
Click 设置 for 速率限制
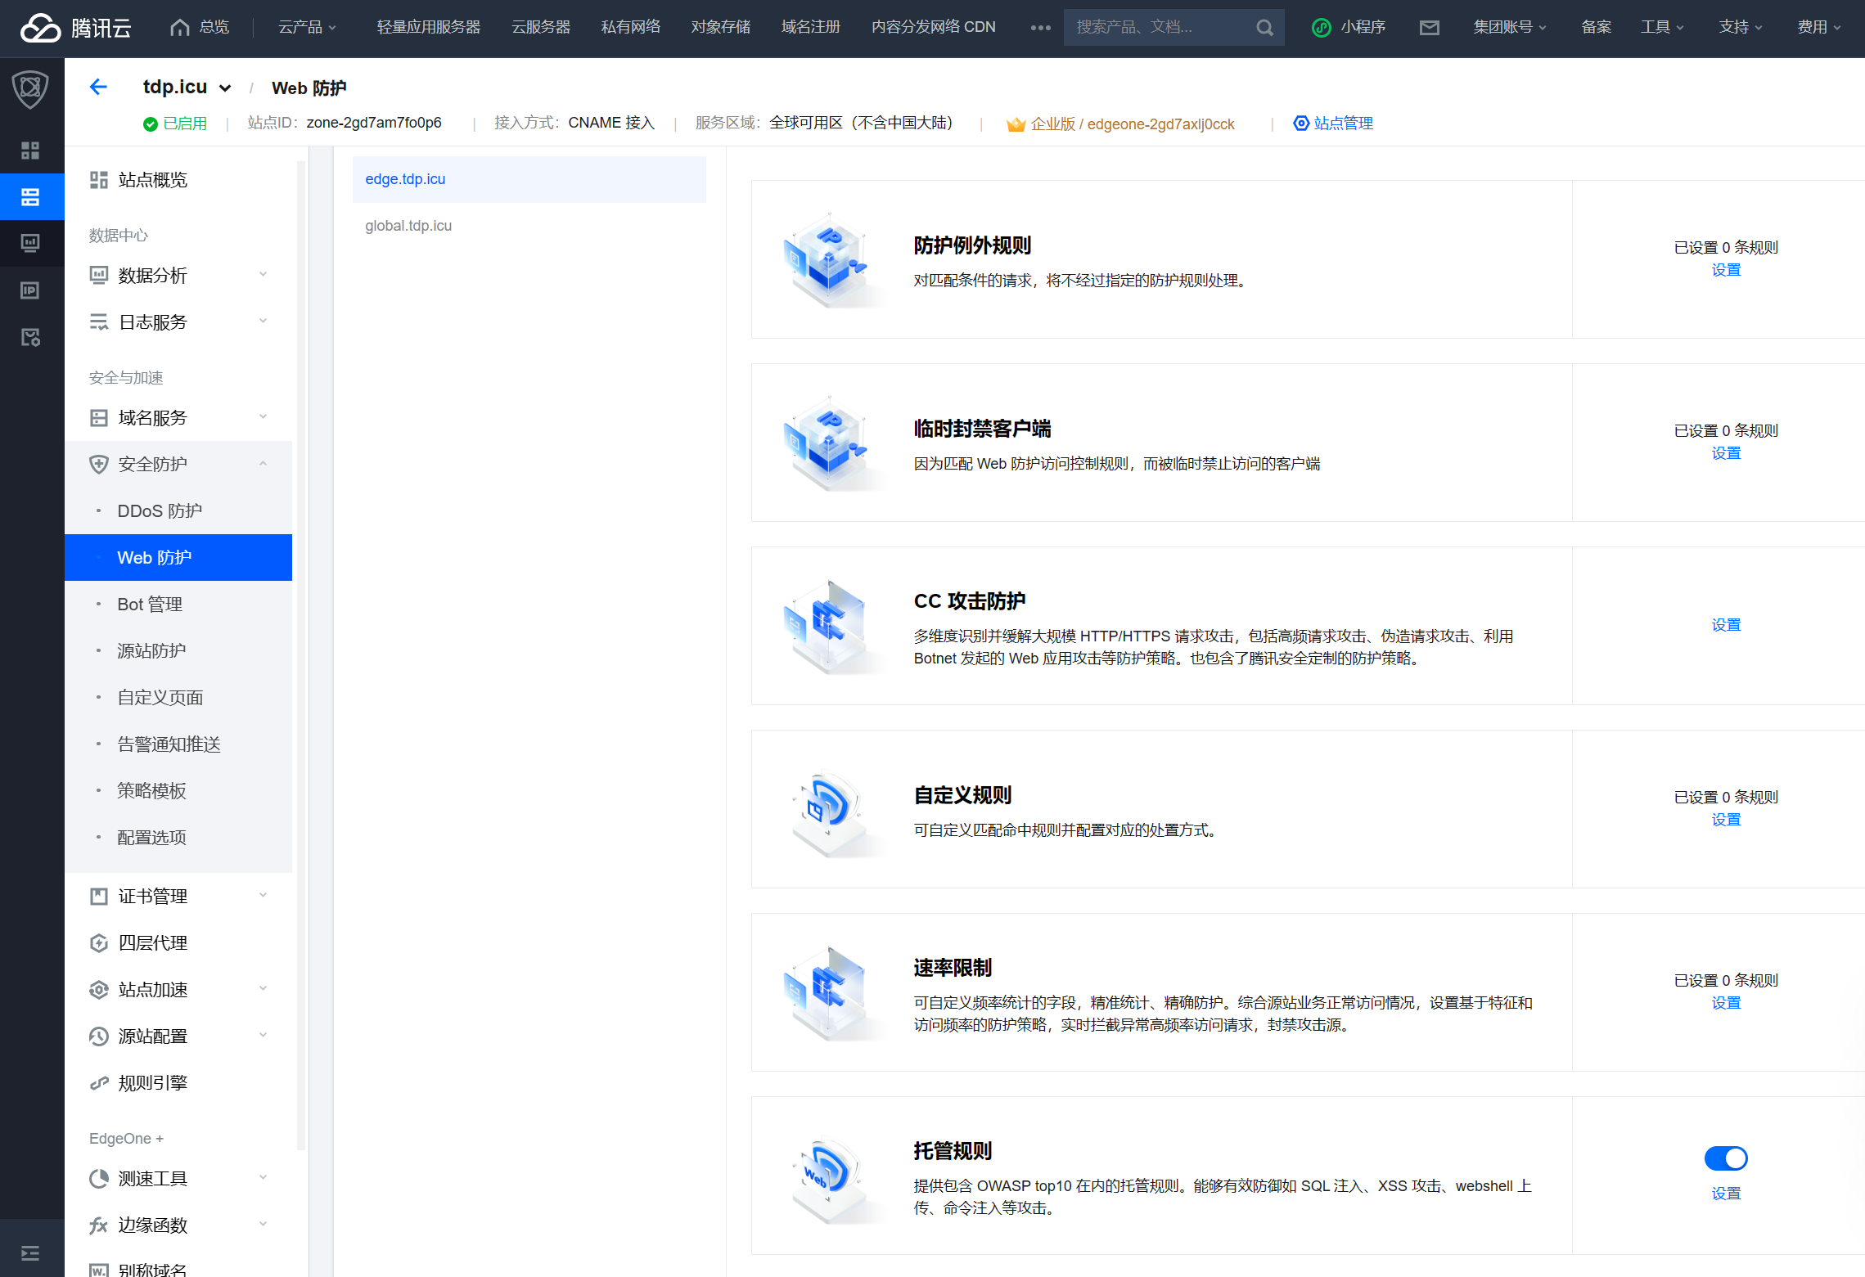click(x=1726, y=1003)
